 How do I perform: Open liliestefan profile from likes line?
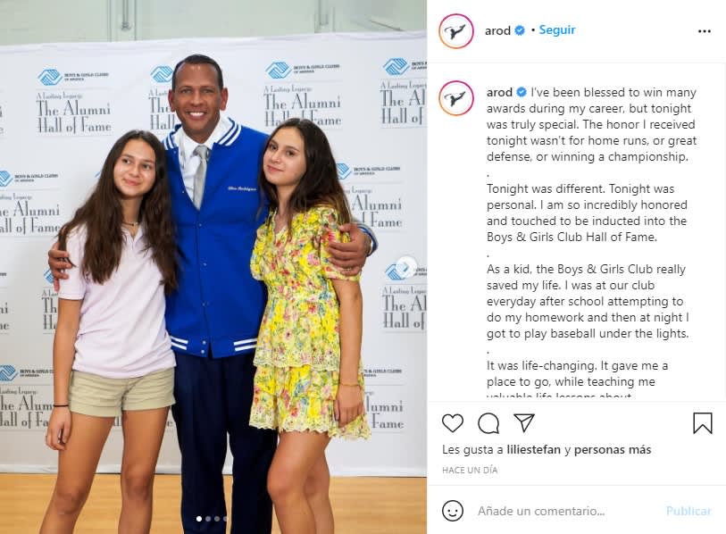533,450
